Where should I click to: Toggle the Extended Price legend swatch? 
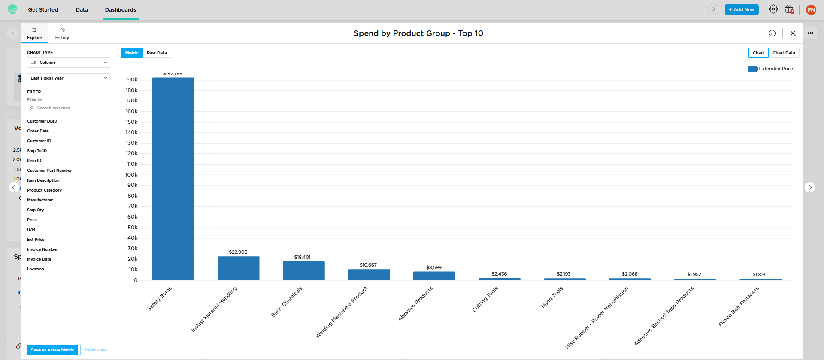pos(752,69)
